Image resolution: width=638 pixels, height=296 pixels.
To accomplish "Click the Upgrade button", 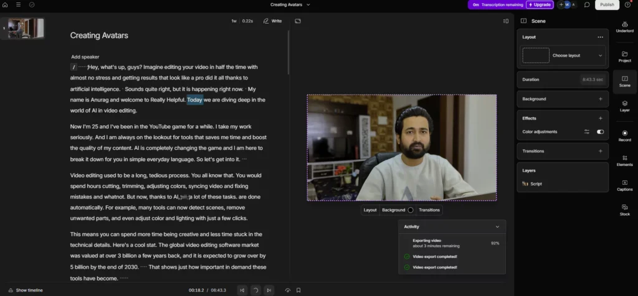I will (539, 4).
